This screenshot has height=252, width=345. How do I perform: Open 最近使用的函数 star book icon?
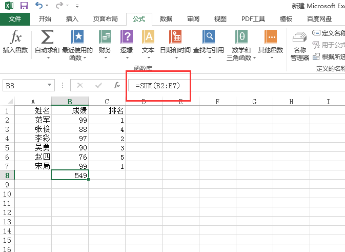(x=77, y=37)
